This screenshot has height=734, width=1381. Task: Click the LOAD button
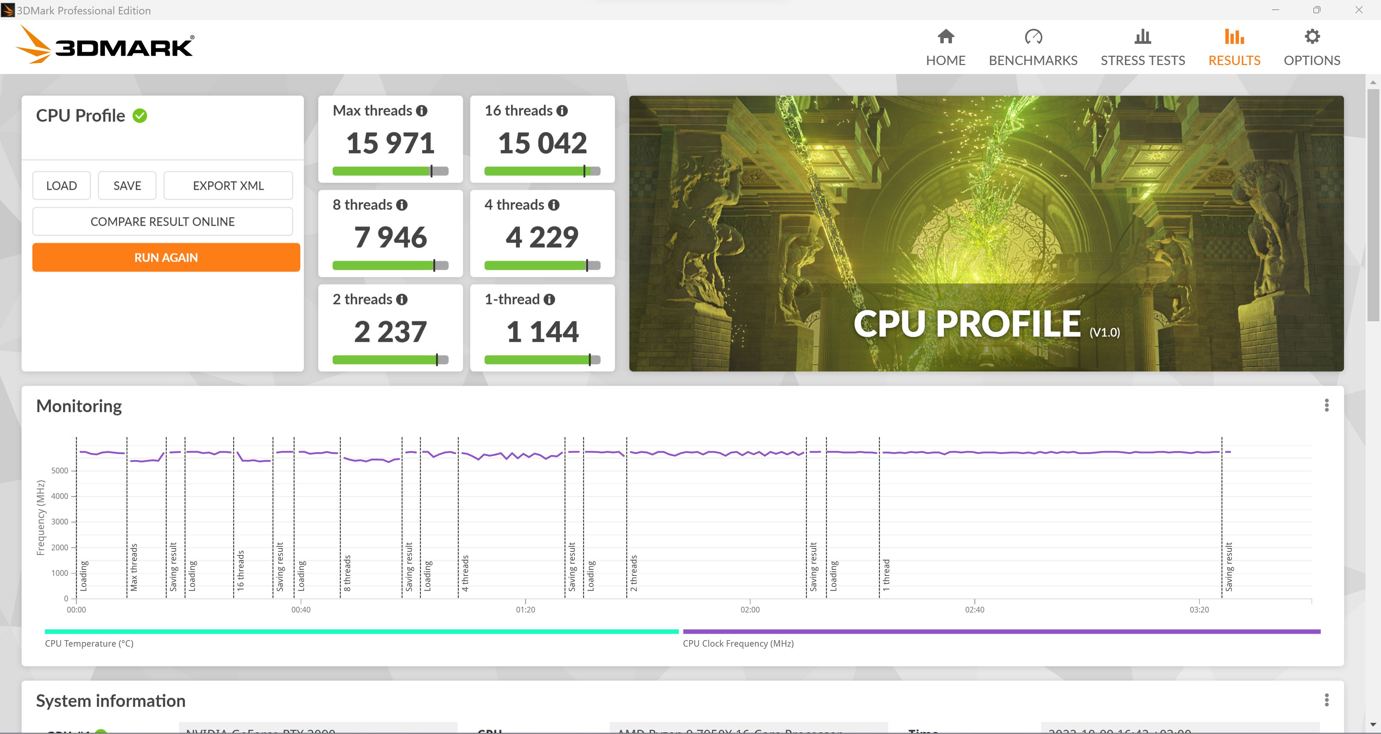pos(60,186)
